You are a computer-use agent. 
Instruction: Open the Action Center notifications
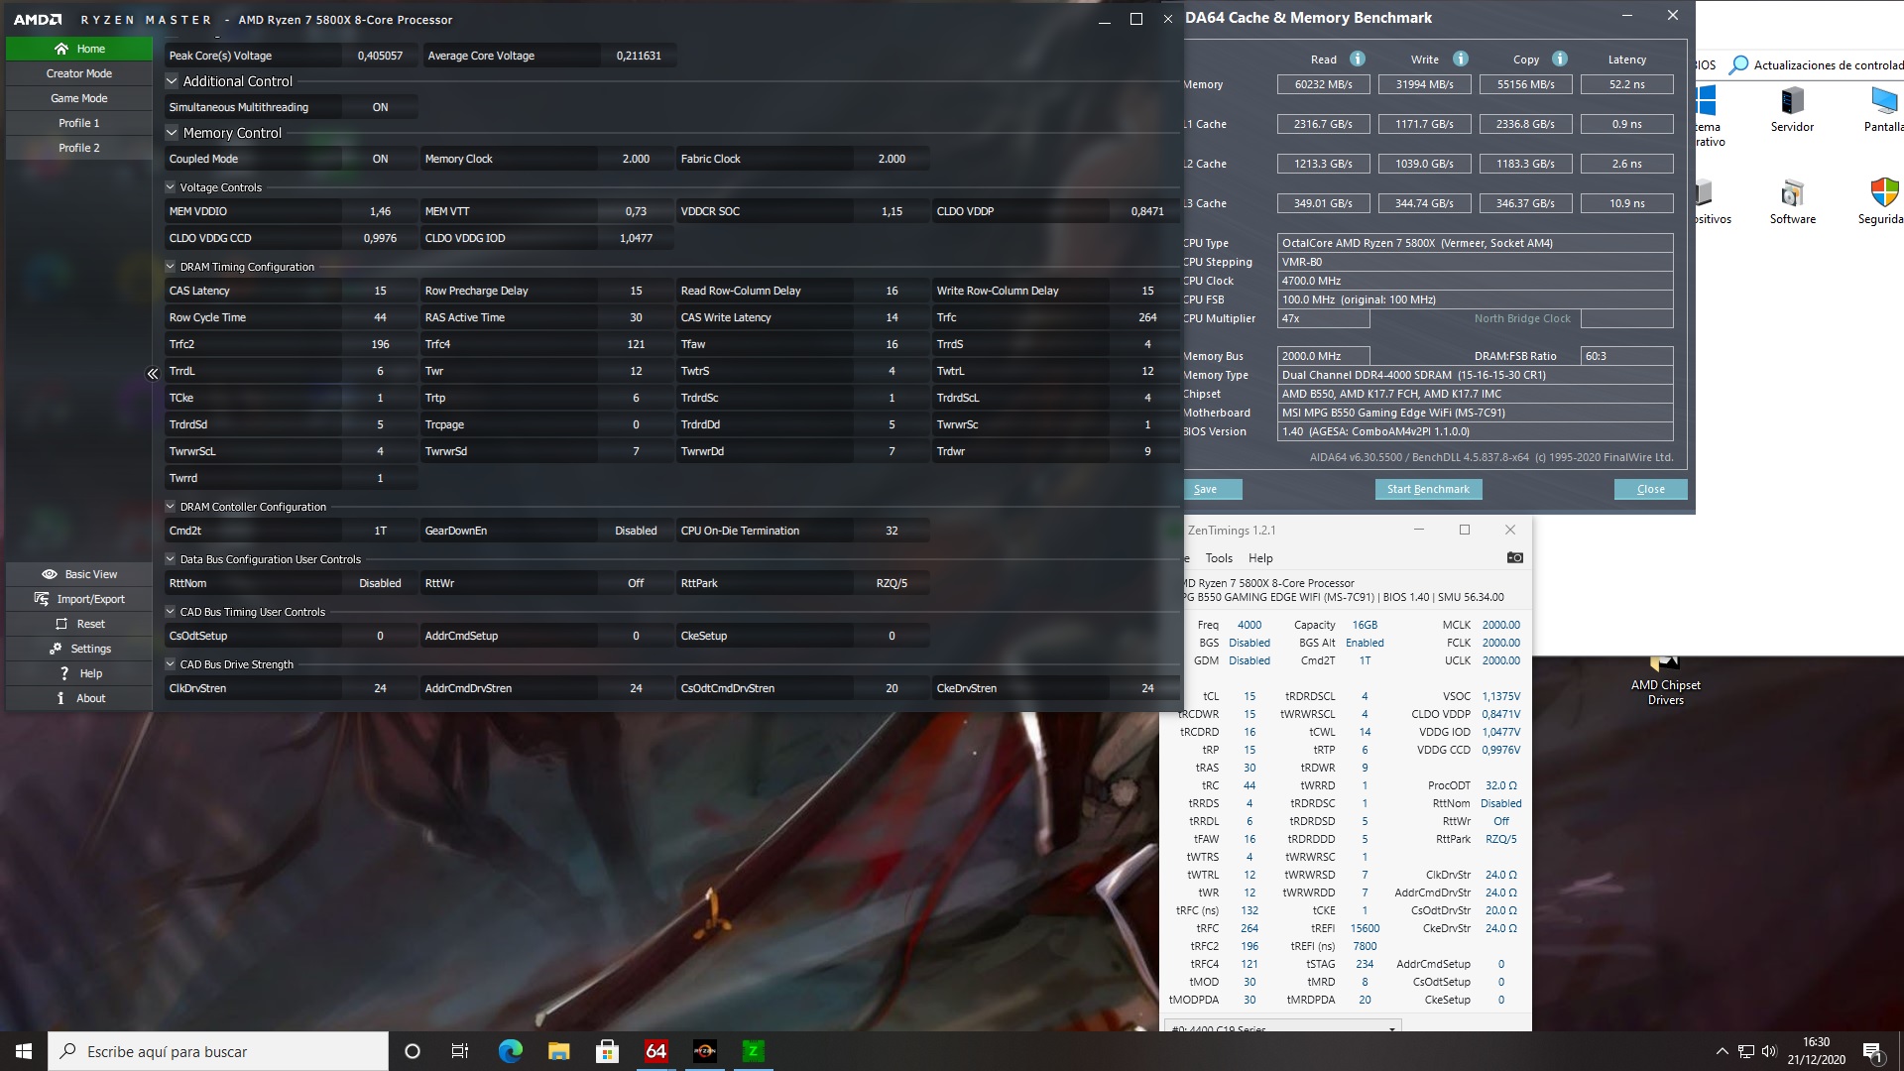pyautogui.click(x=1872, y=1051)
